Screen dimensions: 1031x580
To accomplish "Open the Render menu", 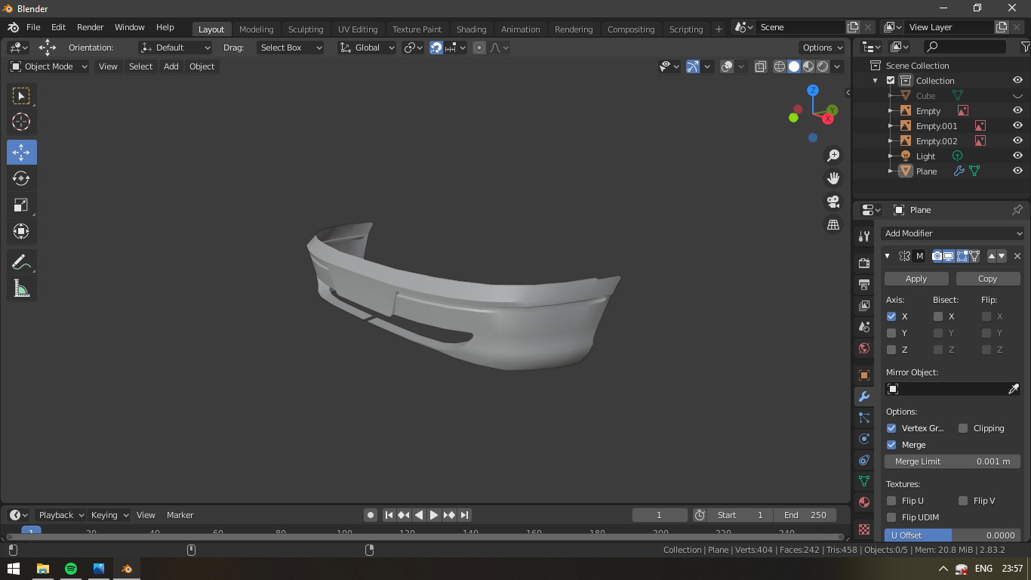I will point(90,27).
